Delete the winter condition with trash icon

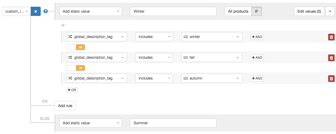click(331, 37)
